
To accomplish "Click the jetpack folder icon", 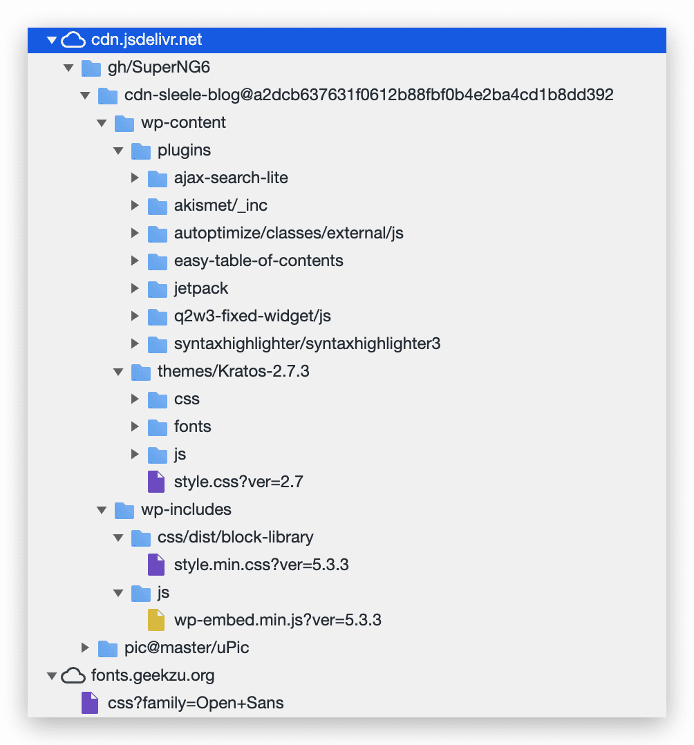I will [158, 288].
